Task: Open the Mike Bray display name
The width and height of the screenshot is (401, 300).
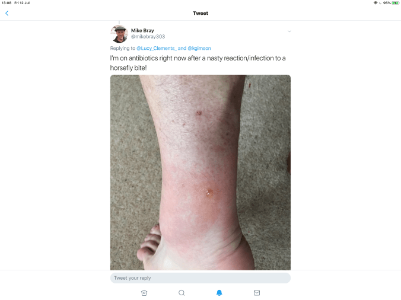Action: click(x=142, y=30)
